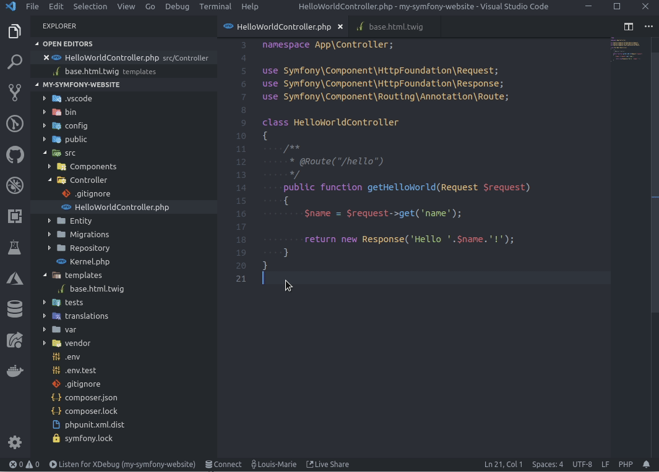The width and height of the screenshot is (659, 472).
Task: Open the File menu
Action: click(32, 6)
